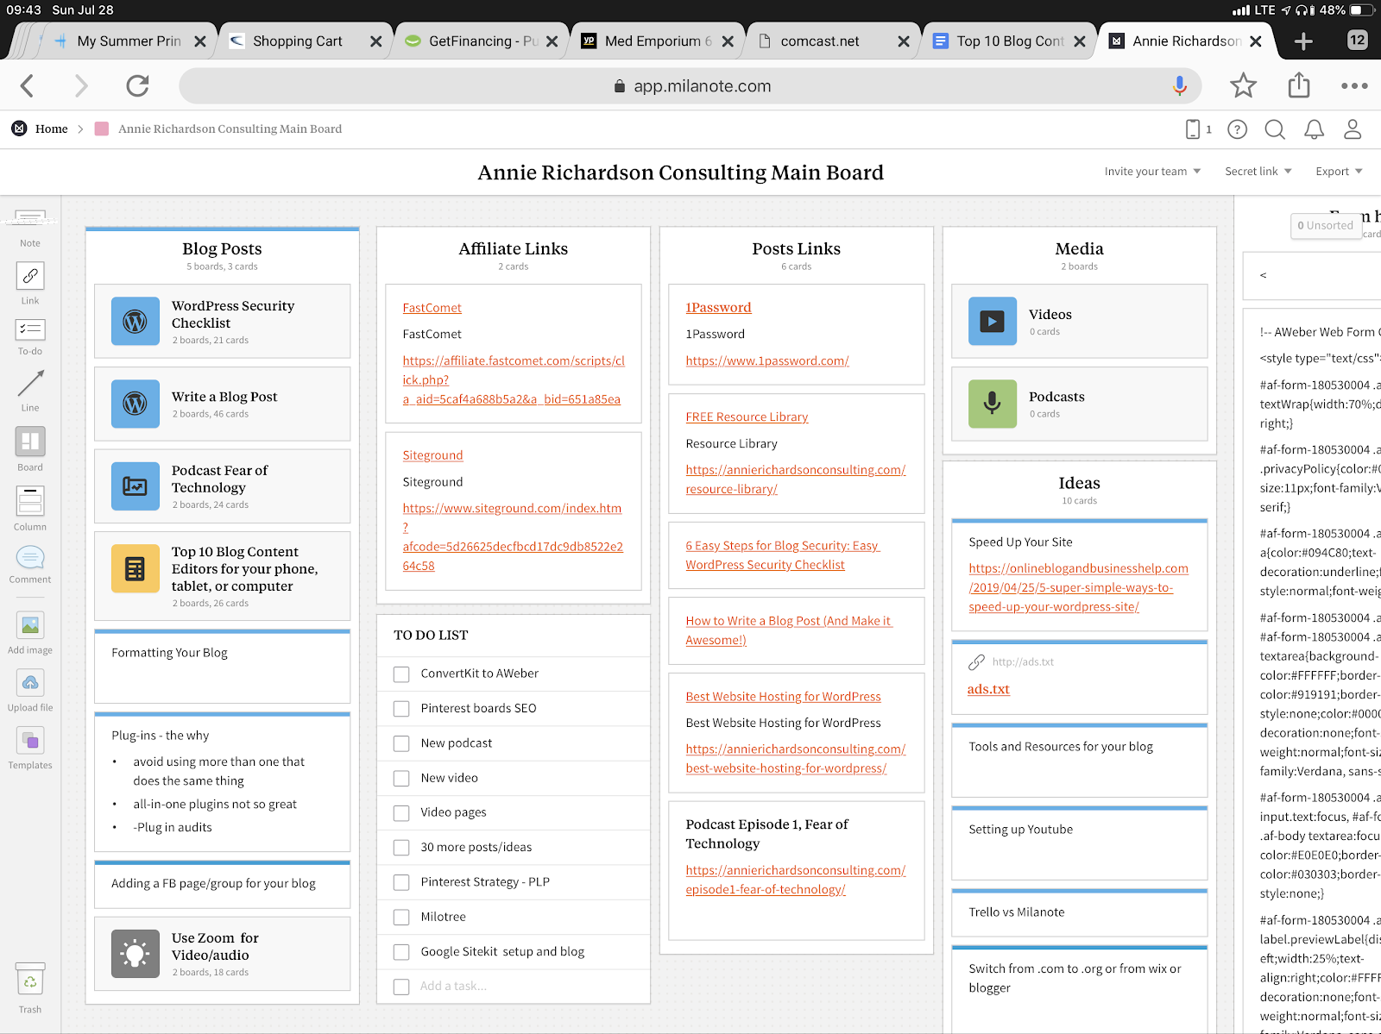Check the Video pages task
This screenshot has height=1034, width=1381.
coord(401,813)
